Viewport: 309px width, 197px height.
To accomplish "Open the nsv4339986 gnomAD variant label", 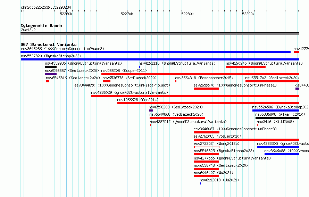I will [83, 63].
